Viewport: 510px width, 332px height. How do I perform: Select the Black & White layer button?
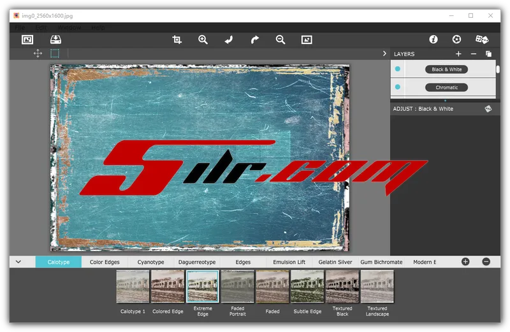(447, 69)
